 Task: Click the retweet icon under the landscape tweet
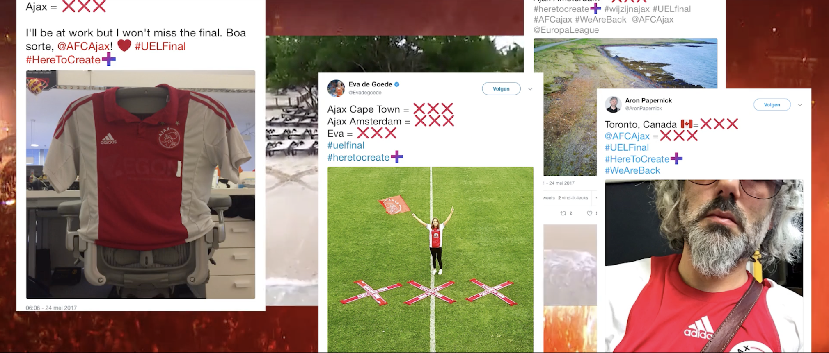(563, 213)
